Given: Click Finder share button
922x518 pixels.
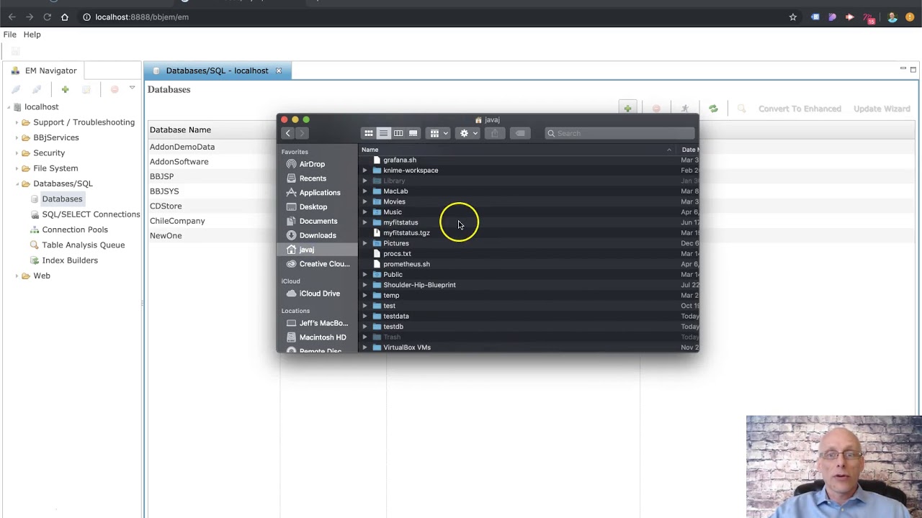Looking at the screenshot, I should click(x=494, y=133).
